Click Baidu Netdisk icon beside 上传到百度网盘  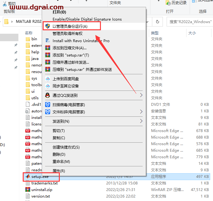tap(48, 79)
